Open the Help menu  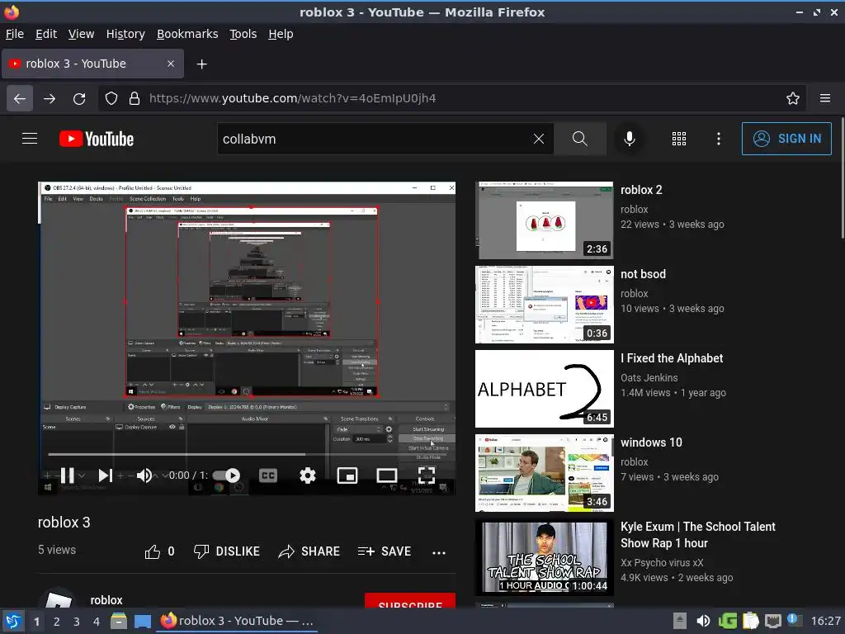click(x=281, y=34)
